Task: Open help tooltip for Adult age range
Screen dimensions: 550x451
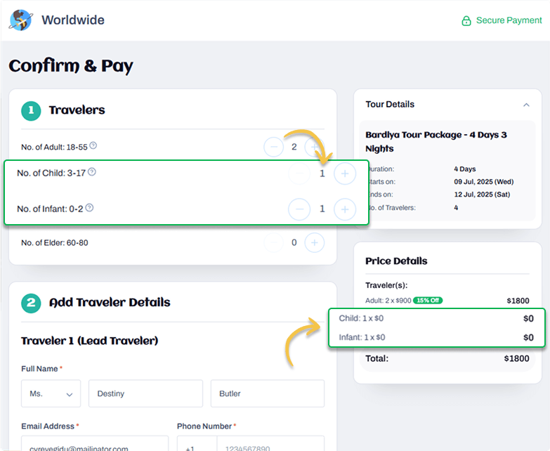Action: coord(93,145)
